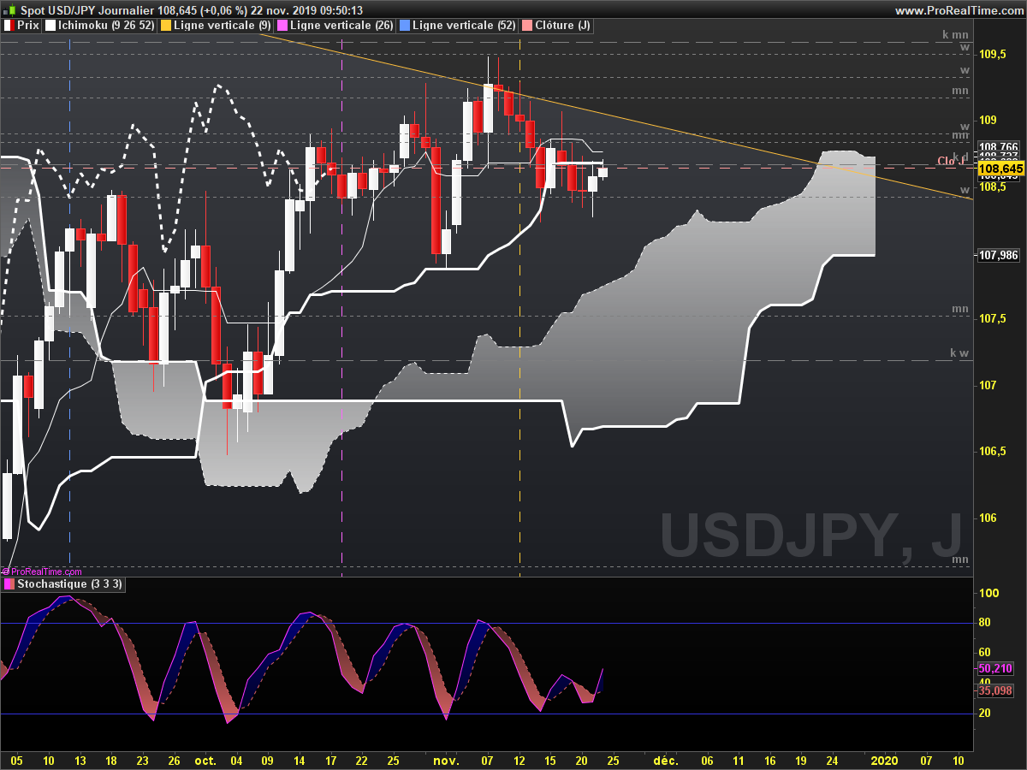Click the nov. date axis label
1027x770 pixels.
(446, 760)
